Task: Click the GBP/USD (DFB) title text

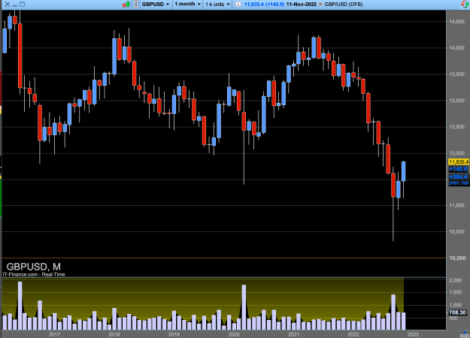Action: pyautogui.click(x=344, y=5)
